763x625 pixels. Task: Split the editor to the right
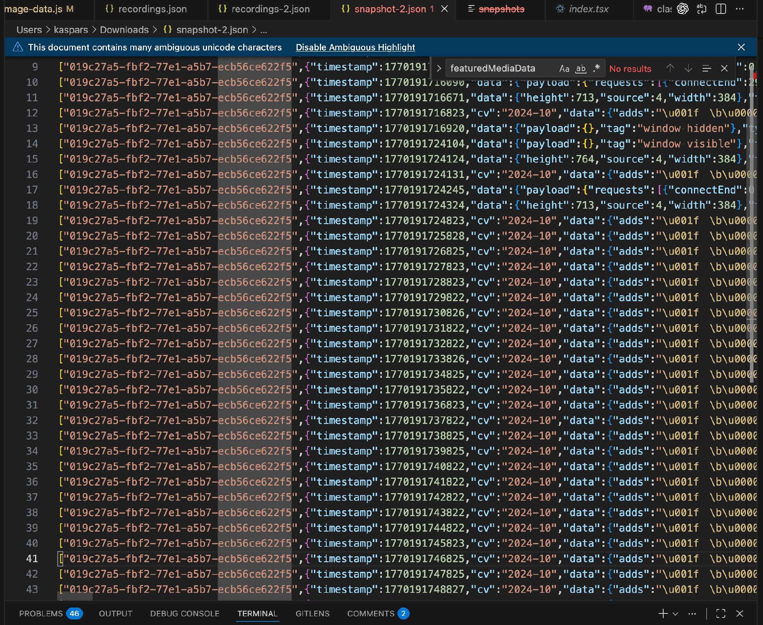(x=720, y=9)
